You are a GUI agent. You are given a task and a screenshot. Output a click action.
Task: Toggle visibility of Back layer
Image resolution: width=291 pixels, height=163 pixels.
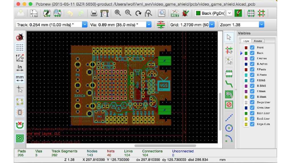[252, 53]
